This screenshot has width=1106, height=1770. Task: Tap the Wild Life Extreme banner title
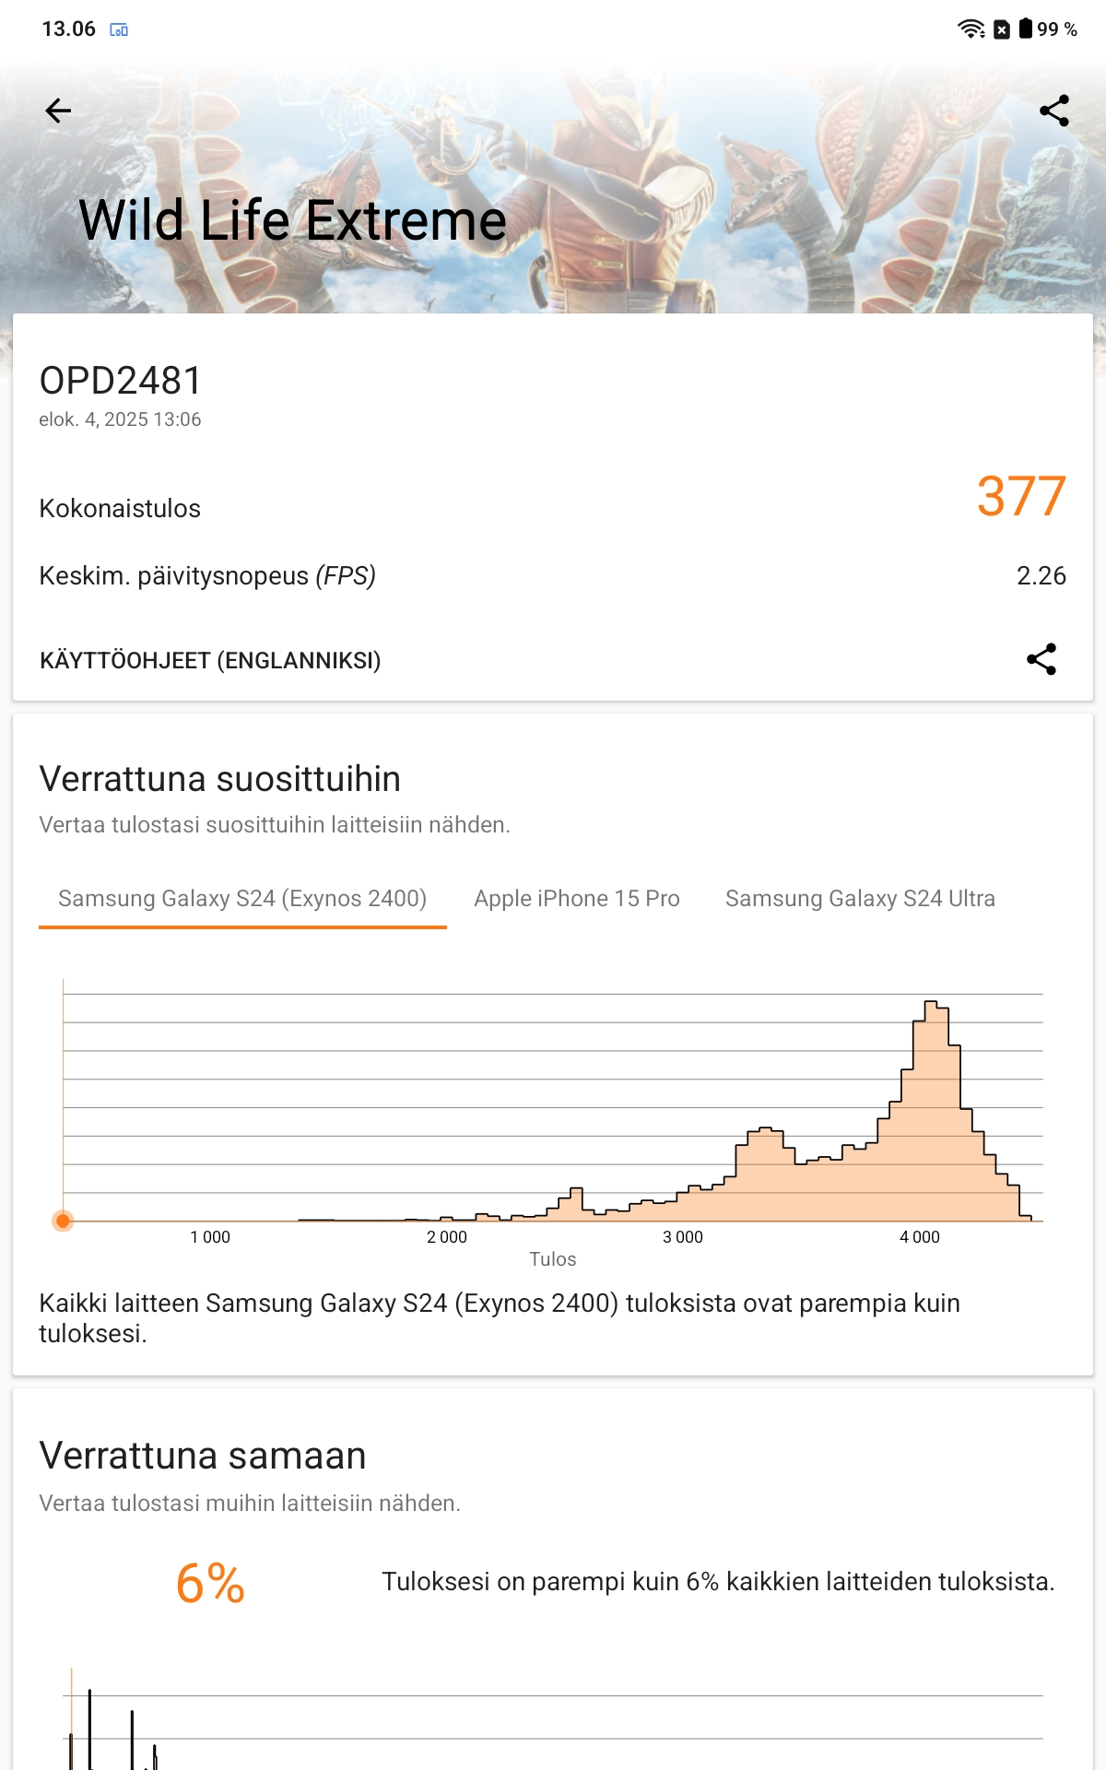pos(293,220)
